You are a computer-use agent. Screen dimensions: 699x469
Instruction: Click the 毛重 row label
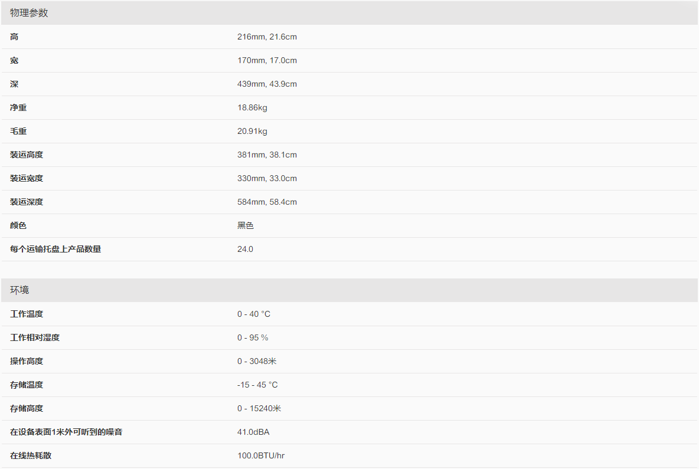[x=18, y=131]
